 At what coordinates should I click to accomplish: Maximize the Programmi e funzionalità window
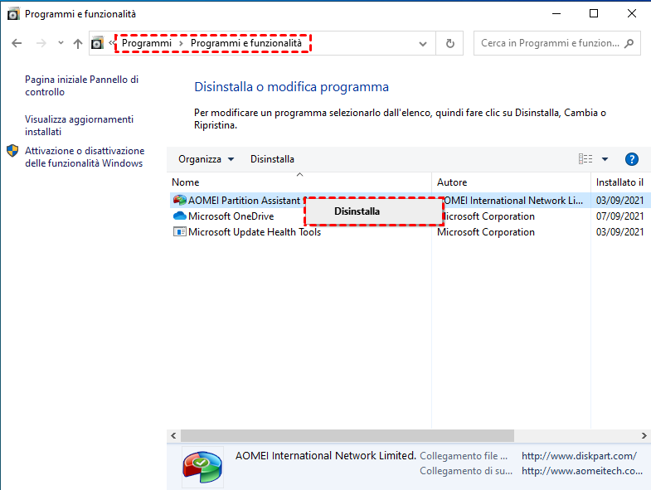click(594, 14)
